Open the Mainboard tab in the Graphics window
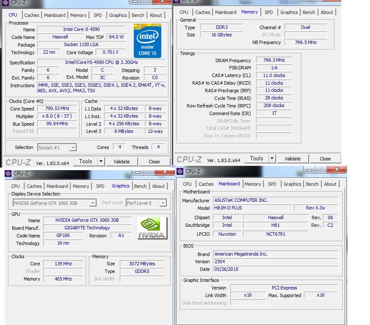Image resolution: width=370 pixels, height=325 pixels. [x=57, y=186]
